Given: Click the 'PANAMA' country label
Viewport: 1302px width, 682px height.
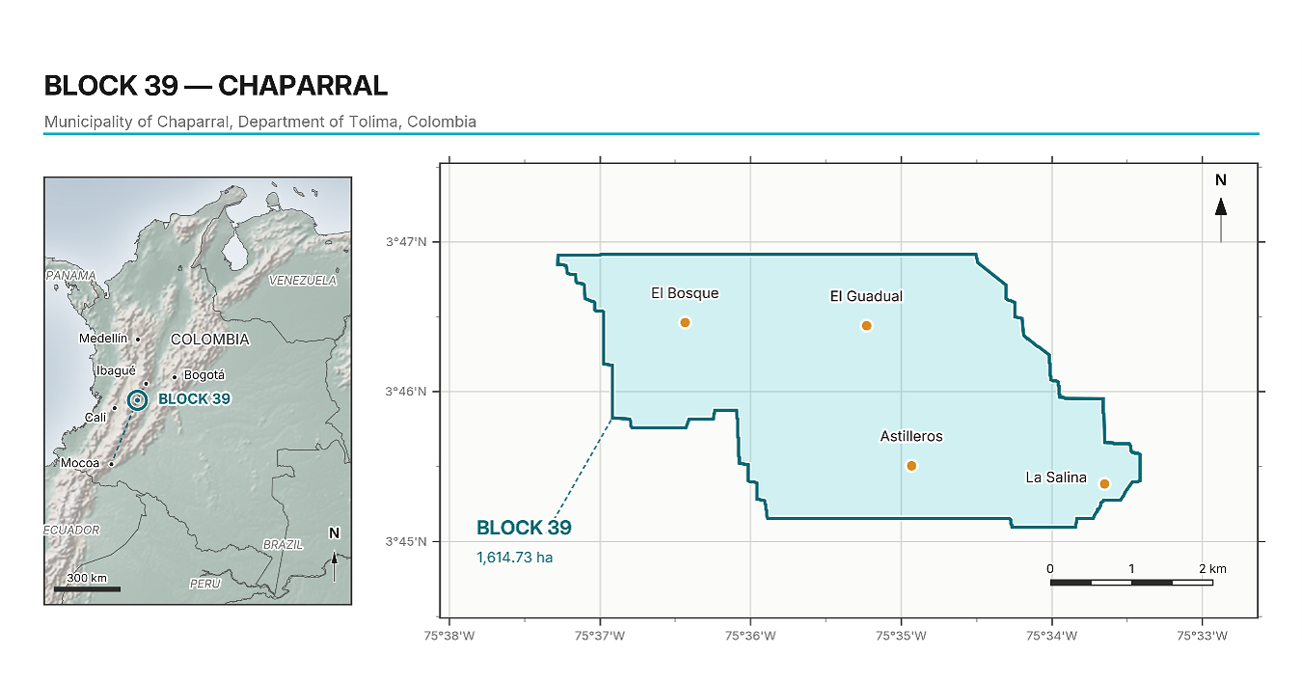Looking at the screenshot, I should pyautogui.click(x=71, y=276).
